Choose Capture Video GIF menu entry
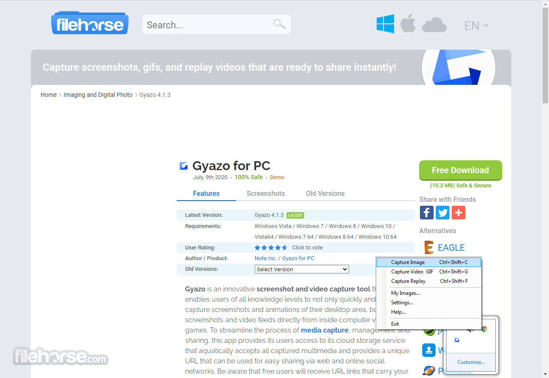The image size is (549, 378). pos(428,272)
